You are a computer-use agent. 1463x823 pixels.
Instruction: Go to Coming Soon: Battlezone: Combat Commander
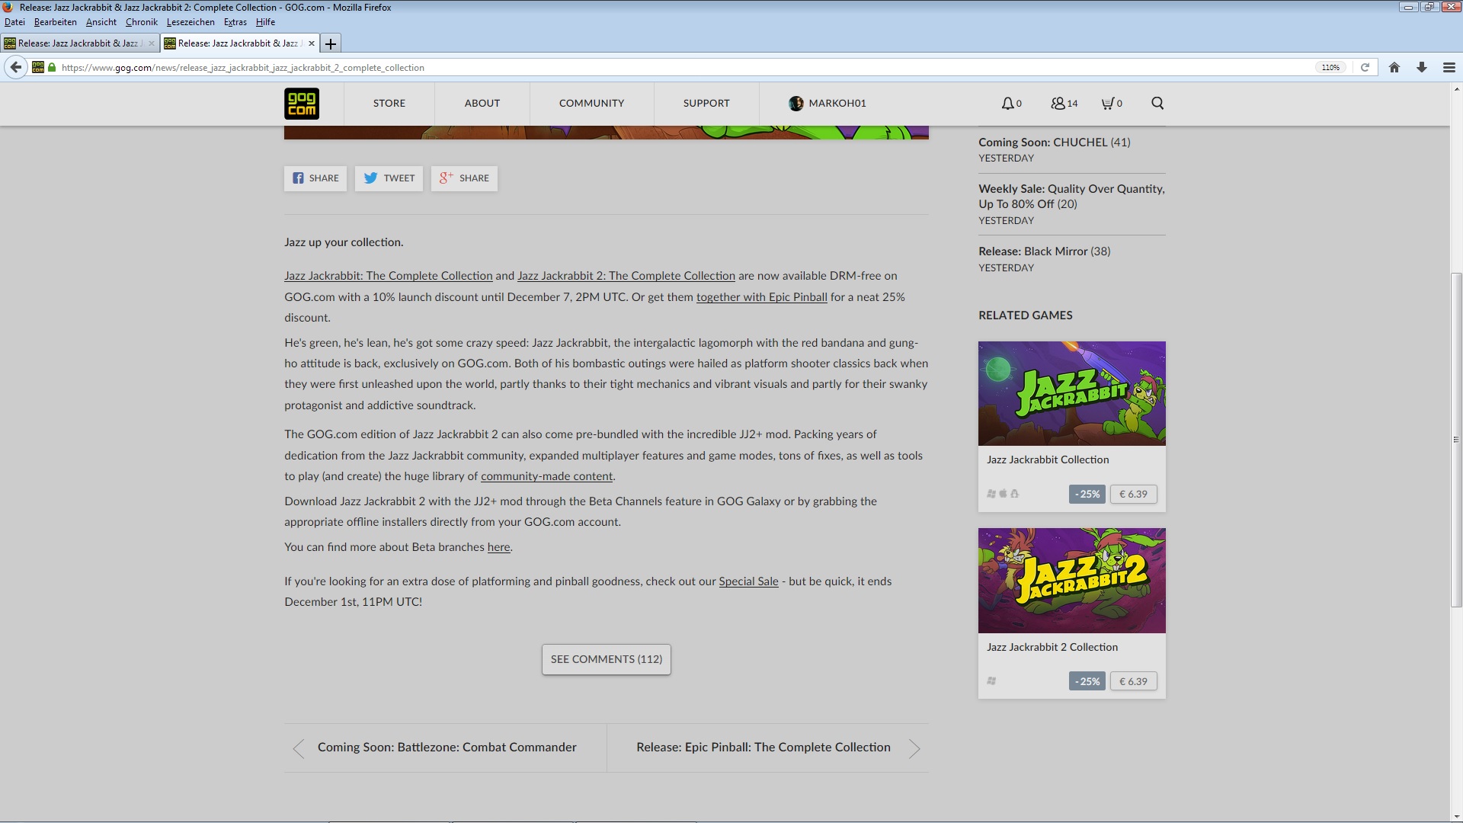point(447,748)
